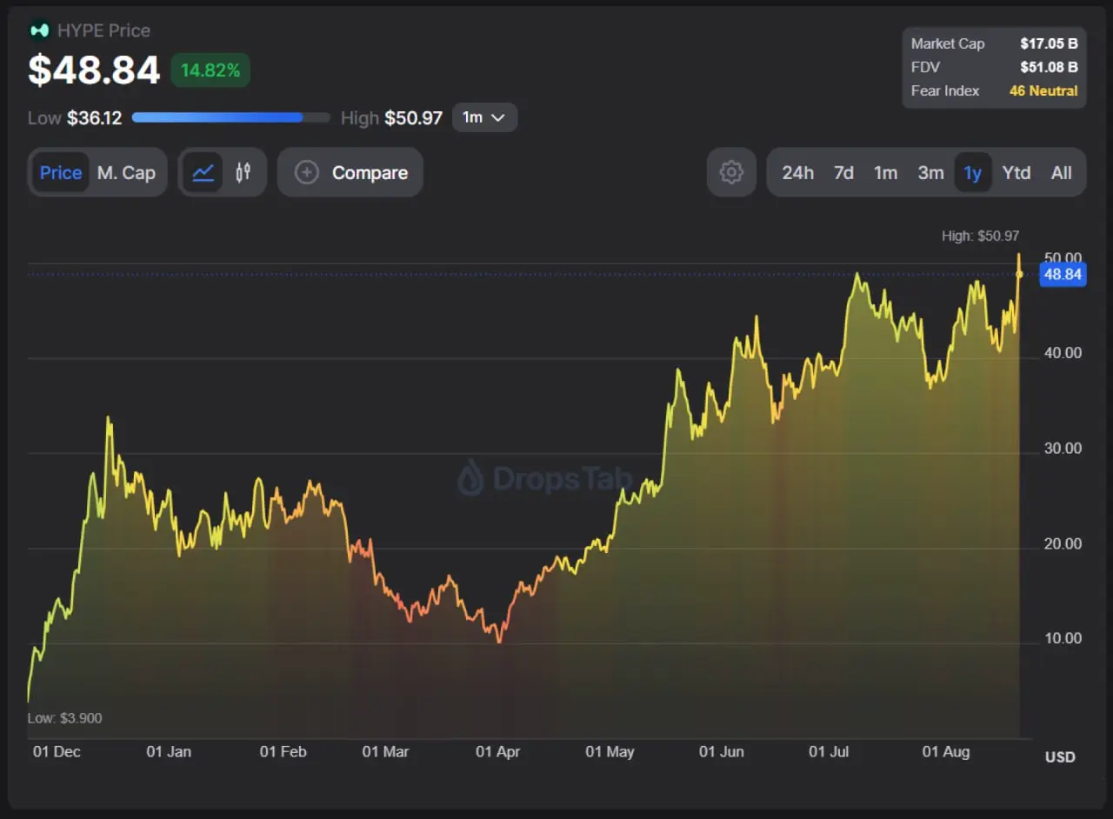Switch to line chart view

pos(203,172)
